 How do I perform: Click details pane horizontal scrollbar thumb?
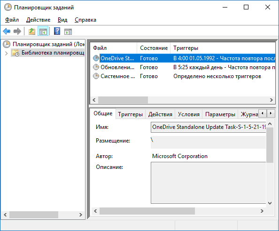click(147, 211)
